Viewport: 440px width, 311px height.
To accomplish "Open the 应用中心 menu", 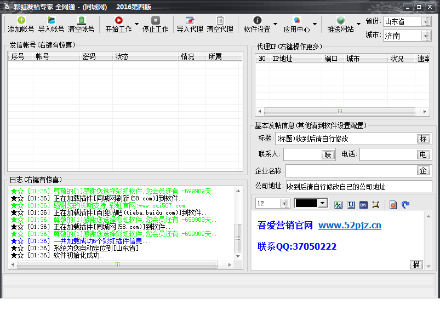I will coord(296,25).
